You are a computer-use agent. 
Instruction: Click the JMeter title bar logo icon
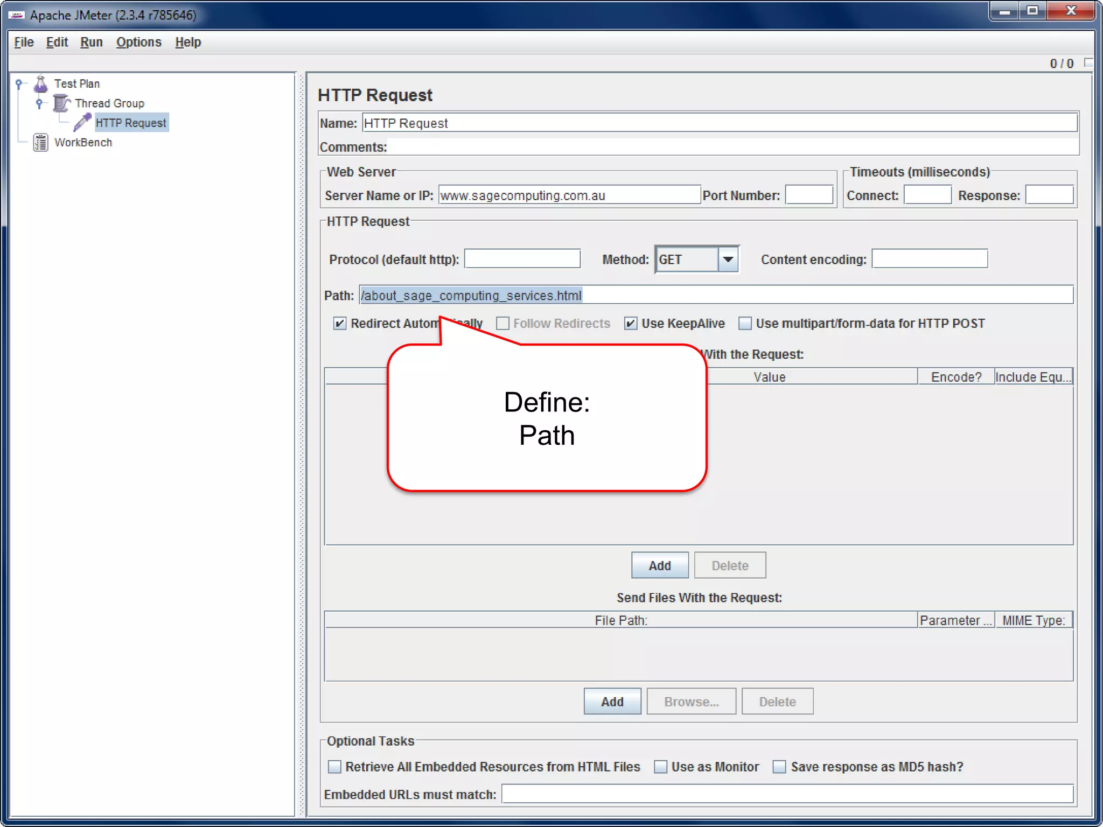click(16, 15)
